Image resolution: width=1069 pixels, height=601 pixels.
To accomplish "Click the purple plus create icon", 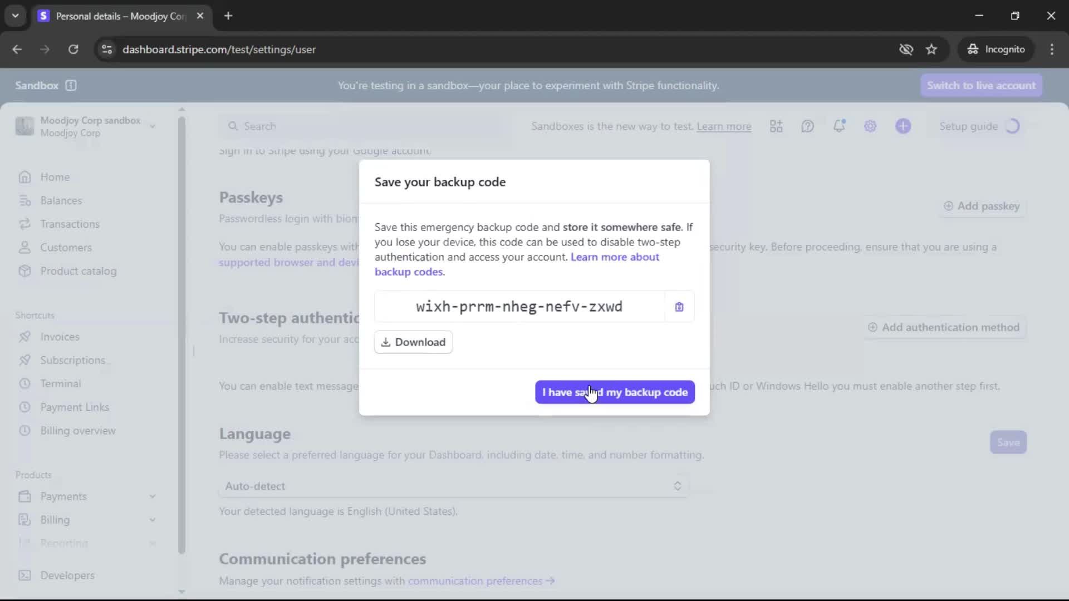I will coord(903,126).
